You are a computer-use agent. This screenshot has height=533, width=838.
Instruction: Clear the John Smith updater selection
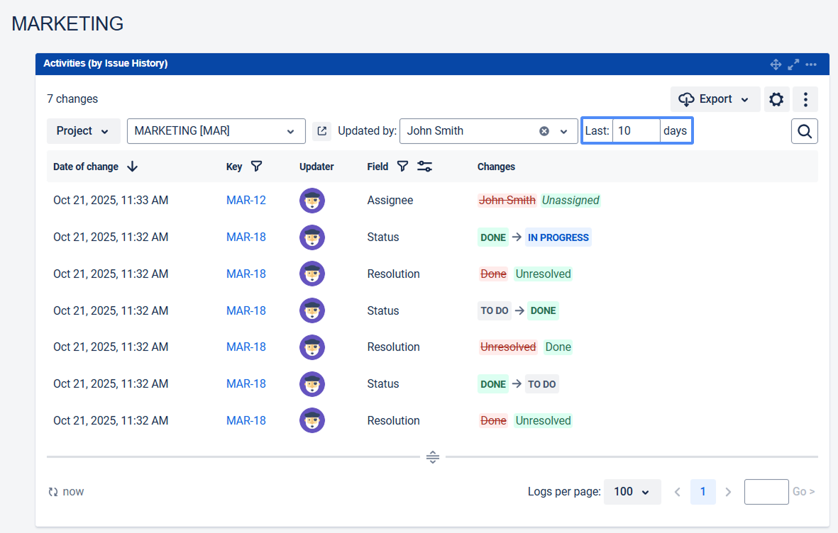pos(544,131)
